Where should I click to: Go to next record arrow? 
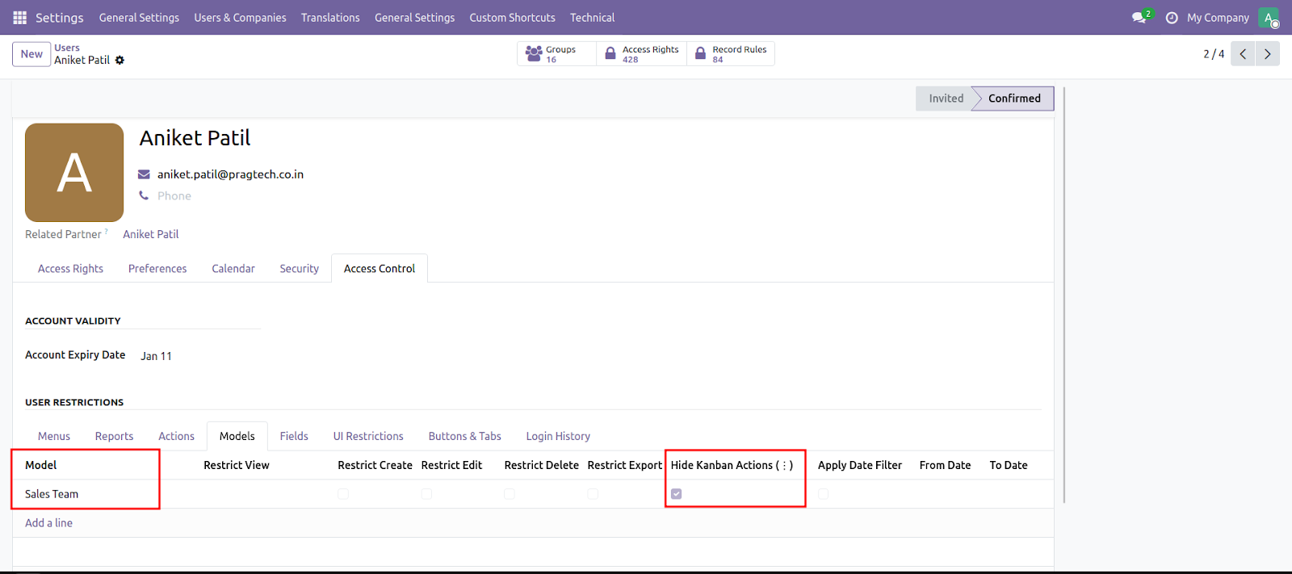(1268, 54)
